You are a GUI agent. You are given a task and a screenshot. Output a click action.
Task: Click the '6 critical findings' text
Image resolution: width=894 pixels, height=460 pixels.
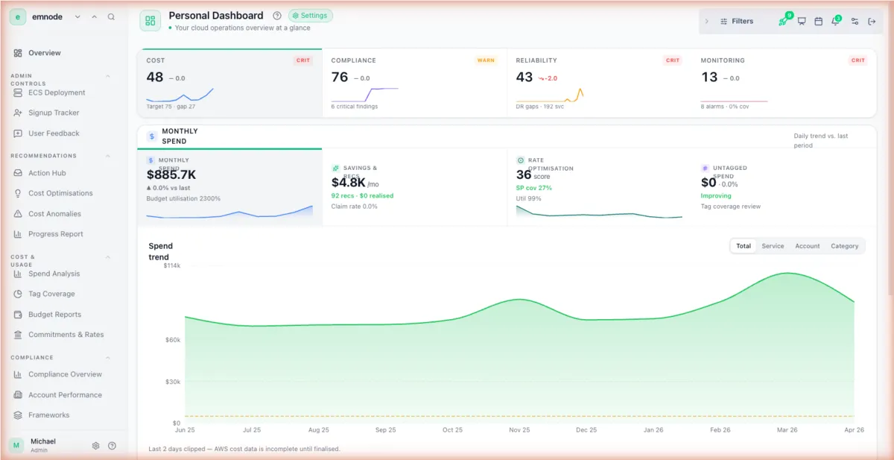pos(355,107)
